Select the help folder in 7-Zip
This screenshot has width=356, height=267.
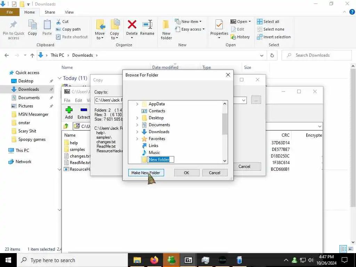[74, 143]
